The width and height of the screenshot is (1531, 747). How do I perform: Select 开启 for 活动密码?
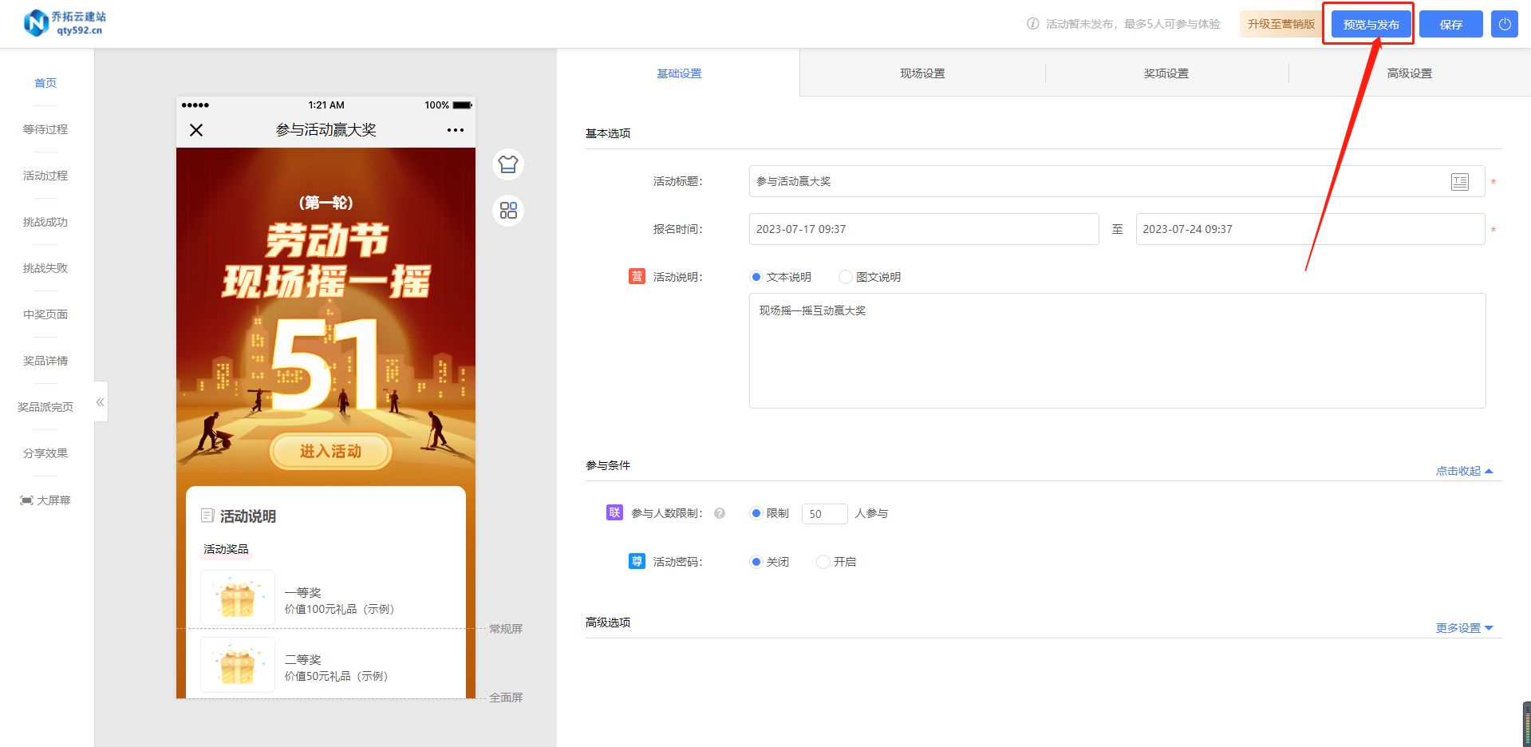(x=823, y=562)
